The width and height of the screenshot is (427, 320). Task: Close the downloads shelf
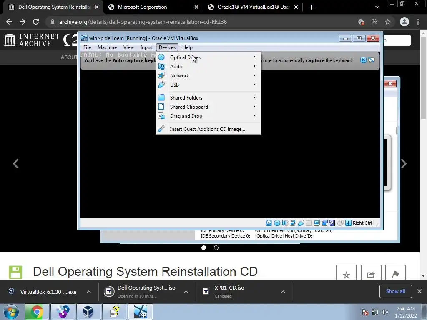419,291
